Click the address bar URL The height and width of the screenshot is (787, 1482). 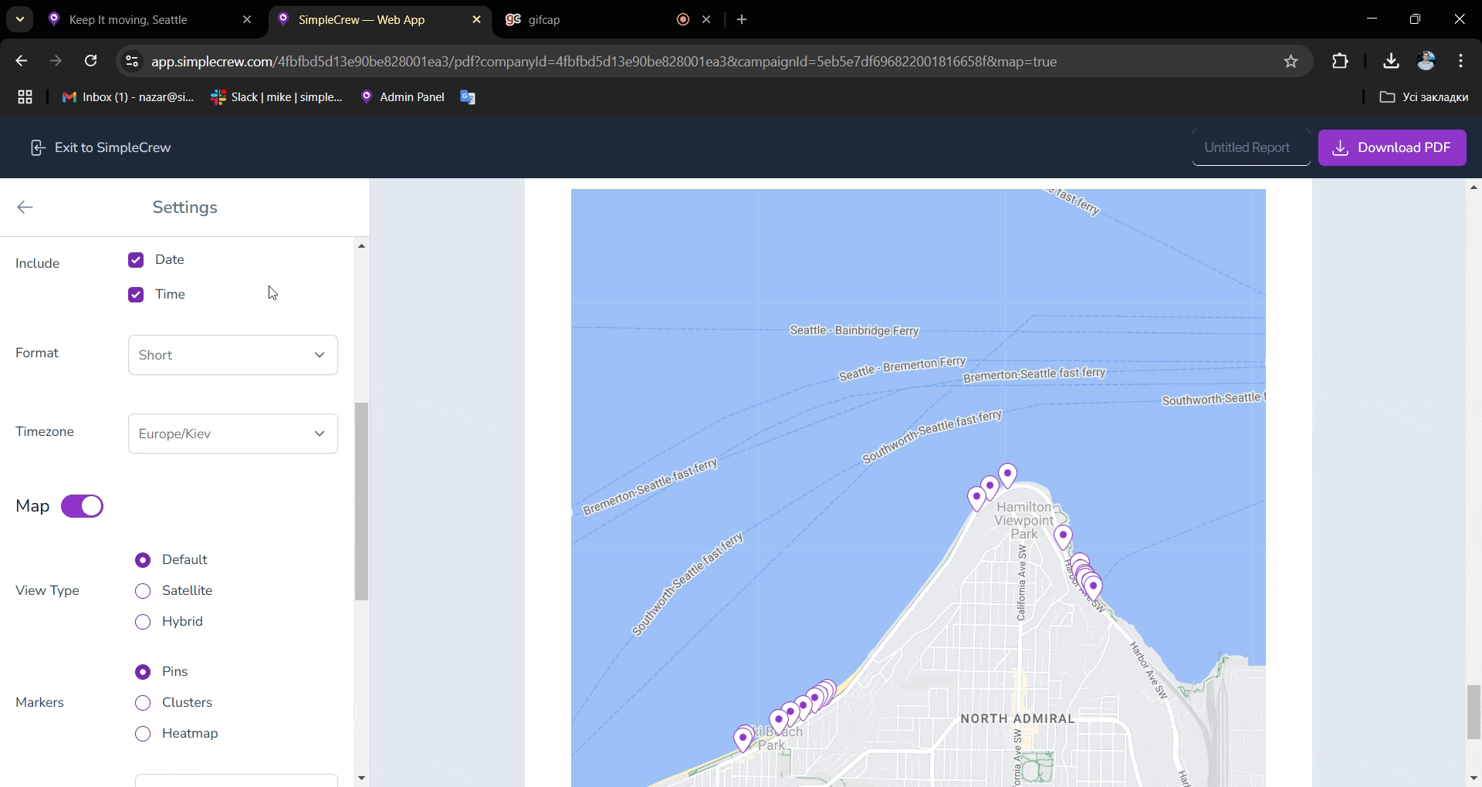coord(604,62)
